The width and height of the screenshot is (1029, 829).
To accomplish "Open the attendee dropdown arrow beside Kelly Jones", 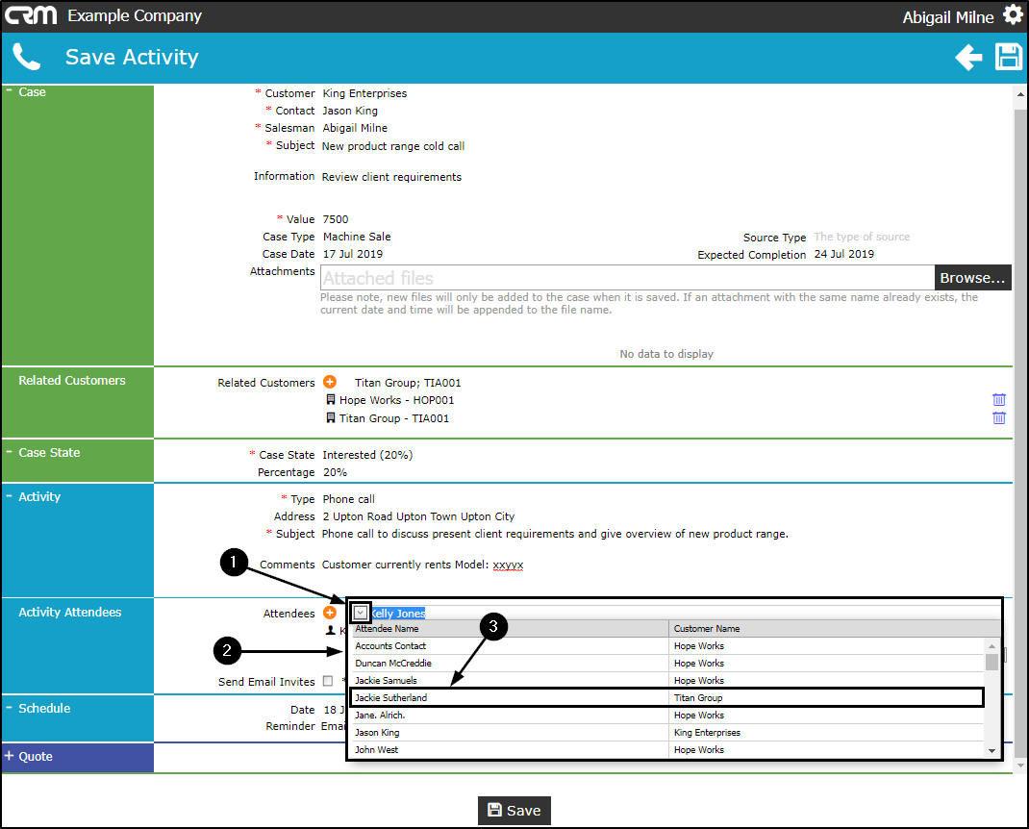I will coord(361,613).
